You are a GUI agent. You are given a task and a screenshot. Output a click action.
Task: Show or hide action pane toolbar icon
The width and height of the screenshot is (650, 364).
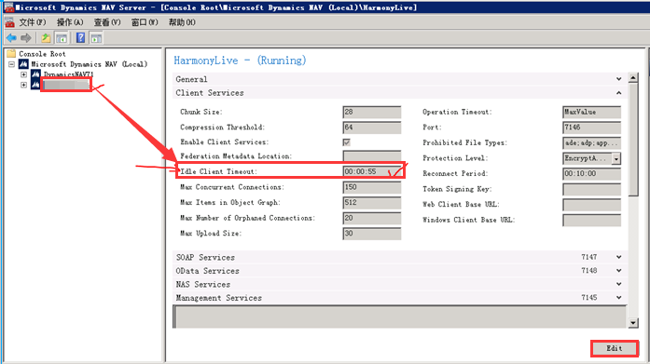96,38
